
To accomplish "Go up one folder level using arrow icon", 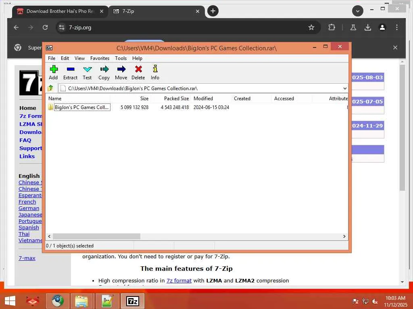I will [50, 88].
